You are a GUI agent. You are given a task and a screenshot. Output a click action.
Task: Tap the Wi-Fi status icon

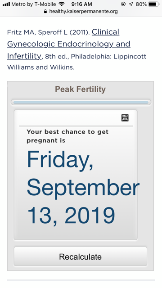62,4
